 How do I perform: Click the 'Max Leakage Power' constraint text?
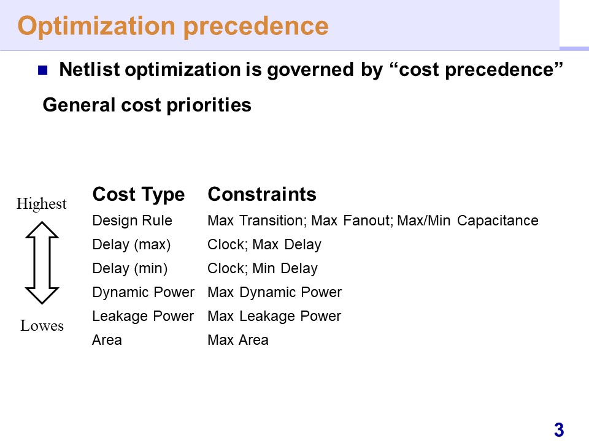[274, 316]
